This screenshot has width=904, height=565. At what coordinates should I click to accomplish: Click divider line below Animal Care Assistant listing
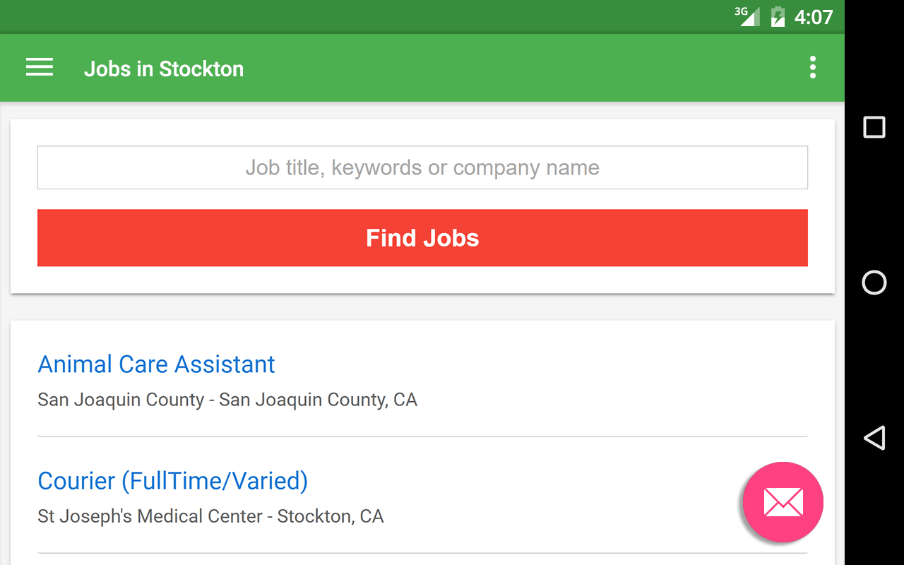point(422,436)
